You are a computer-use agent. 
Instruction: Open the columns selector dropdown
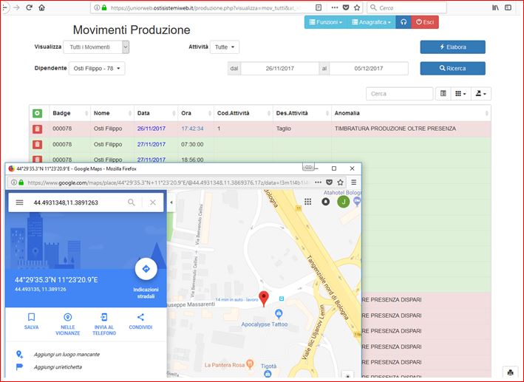[461, 94]
